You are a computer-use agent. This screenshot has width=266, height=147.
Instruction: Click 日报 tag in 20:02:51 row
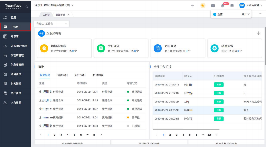pos(219,119)
